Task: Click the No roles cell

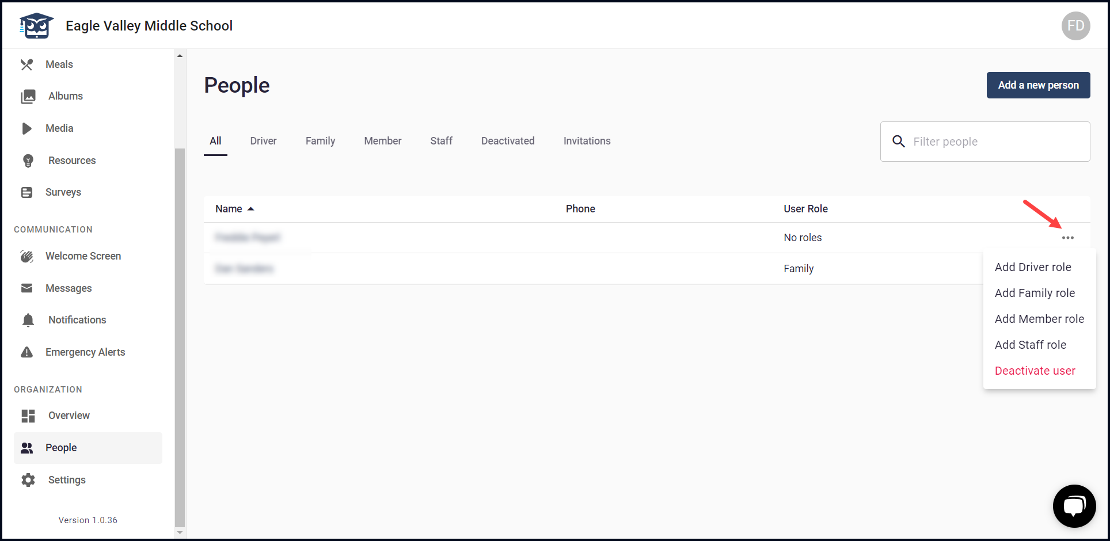Action: (x=803, y=238)
